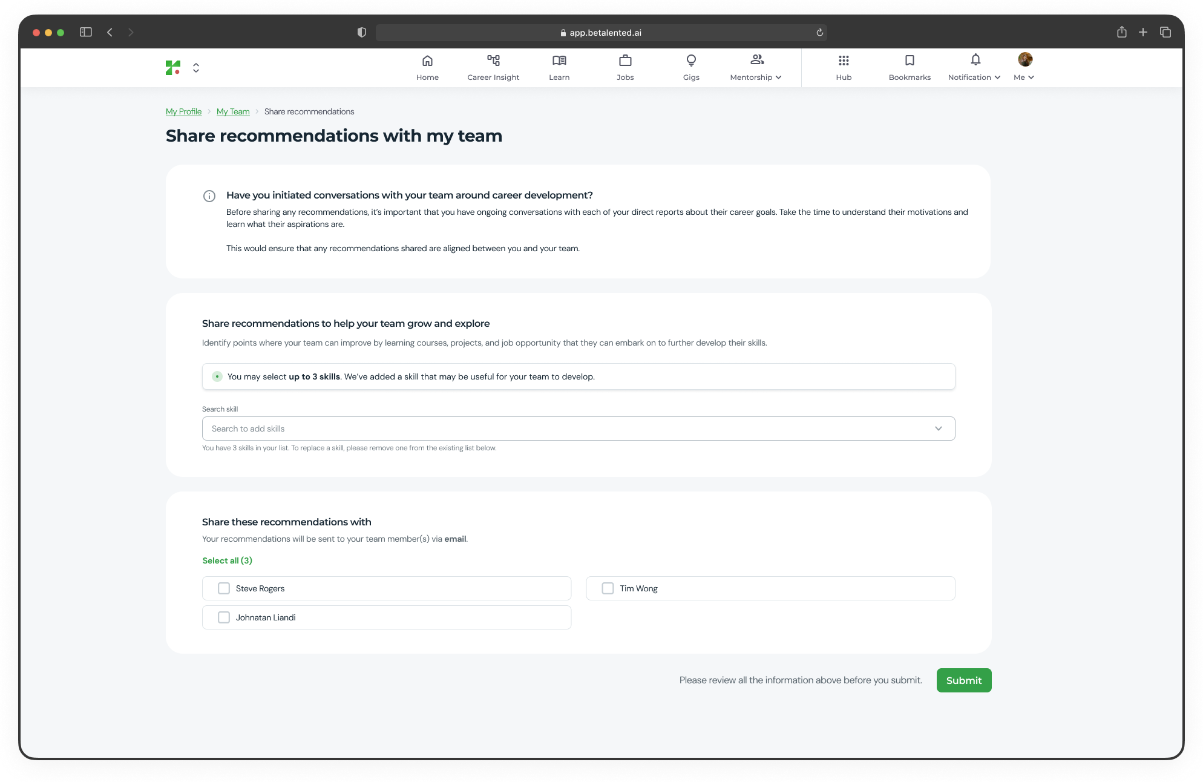Open the Jobs briefcase icon
This screenshot has height=782, width=1203.
(625, 61)
